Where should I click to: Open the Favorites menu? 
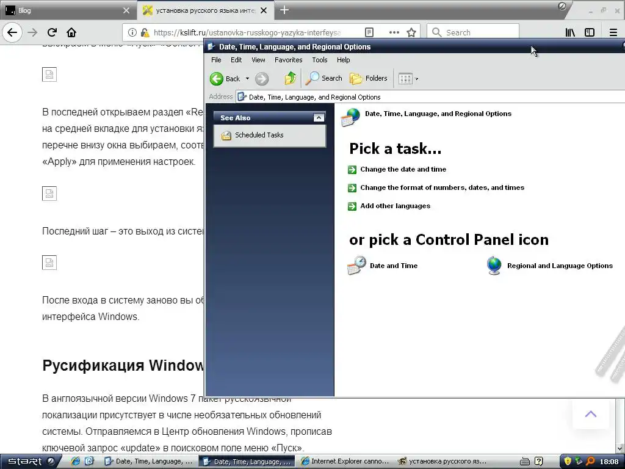pos(288,60)
